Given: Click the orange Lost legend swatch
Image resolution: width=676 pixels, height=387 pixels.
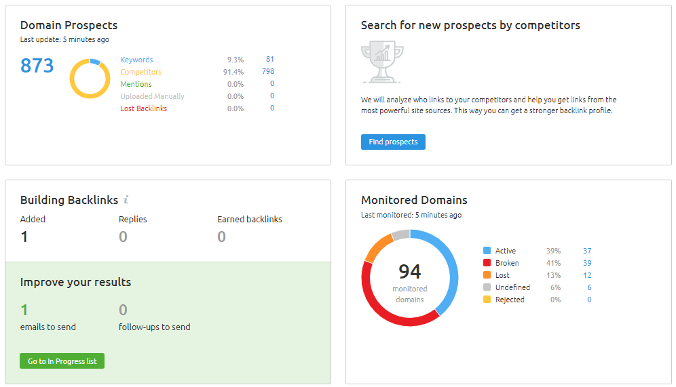Looking at the screenshot, I should click(x=487, y=275).
